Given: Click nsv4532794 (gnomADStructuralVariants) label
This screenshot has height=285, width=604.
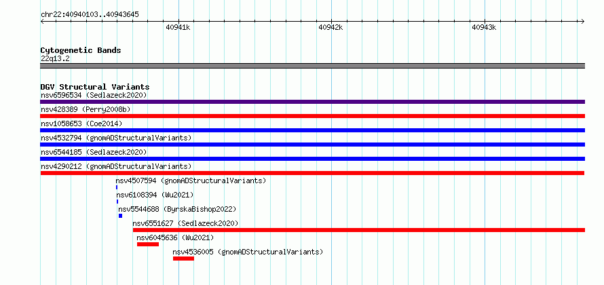Looking at the screenshot, I should [x=116, y=138].
